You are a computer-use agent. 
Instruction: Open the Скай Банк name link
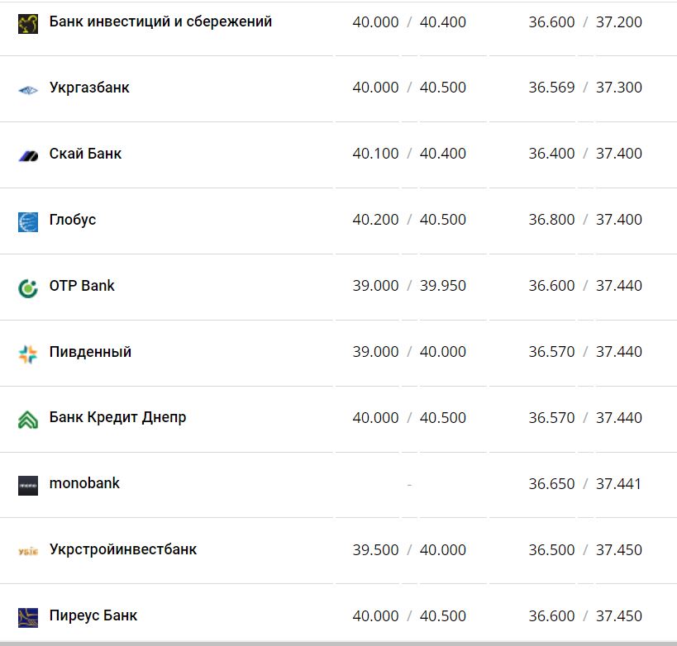tap(85, 154)
